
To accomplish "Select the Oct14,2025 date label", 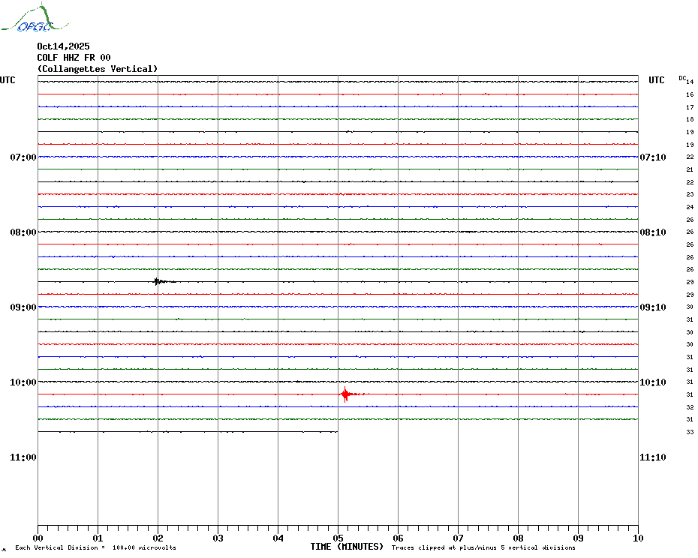I will 63,46.
